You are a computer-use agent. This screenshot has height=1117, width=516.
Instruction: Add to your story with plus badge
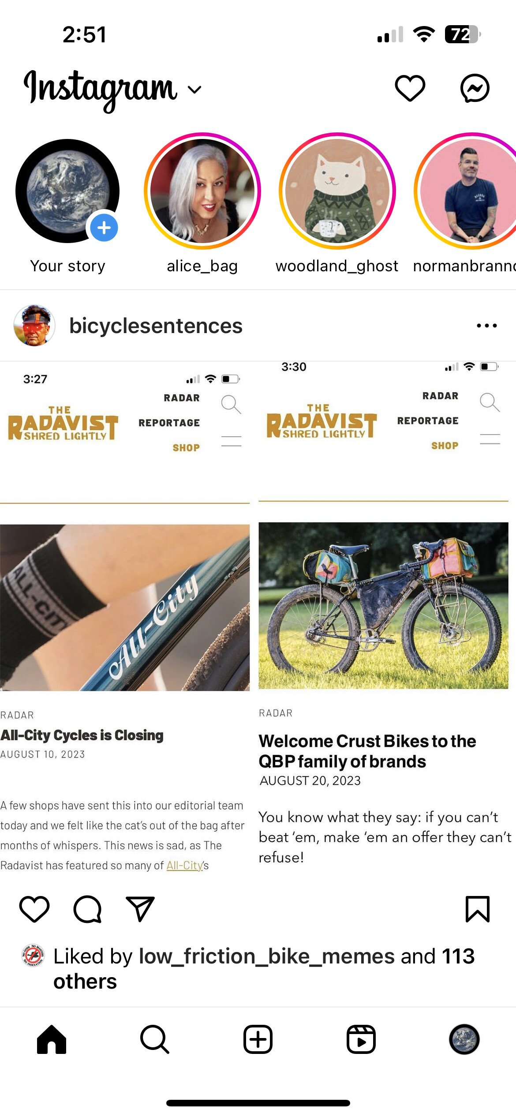[x=104, y=228]
